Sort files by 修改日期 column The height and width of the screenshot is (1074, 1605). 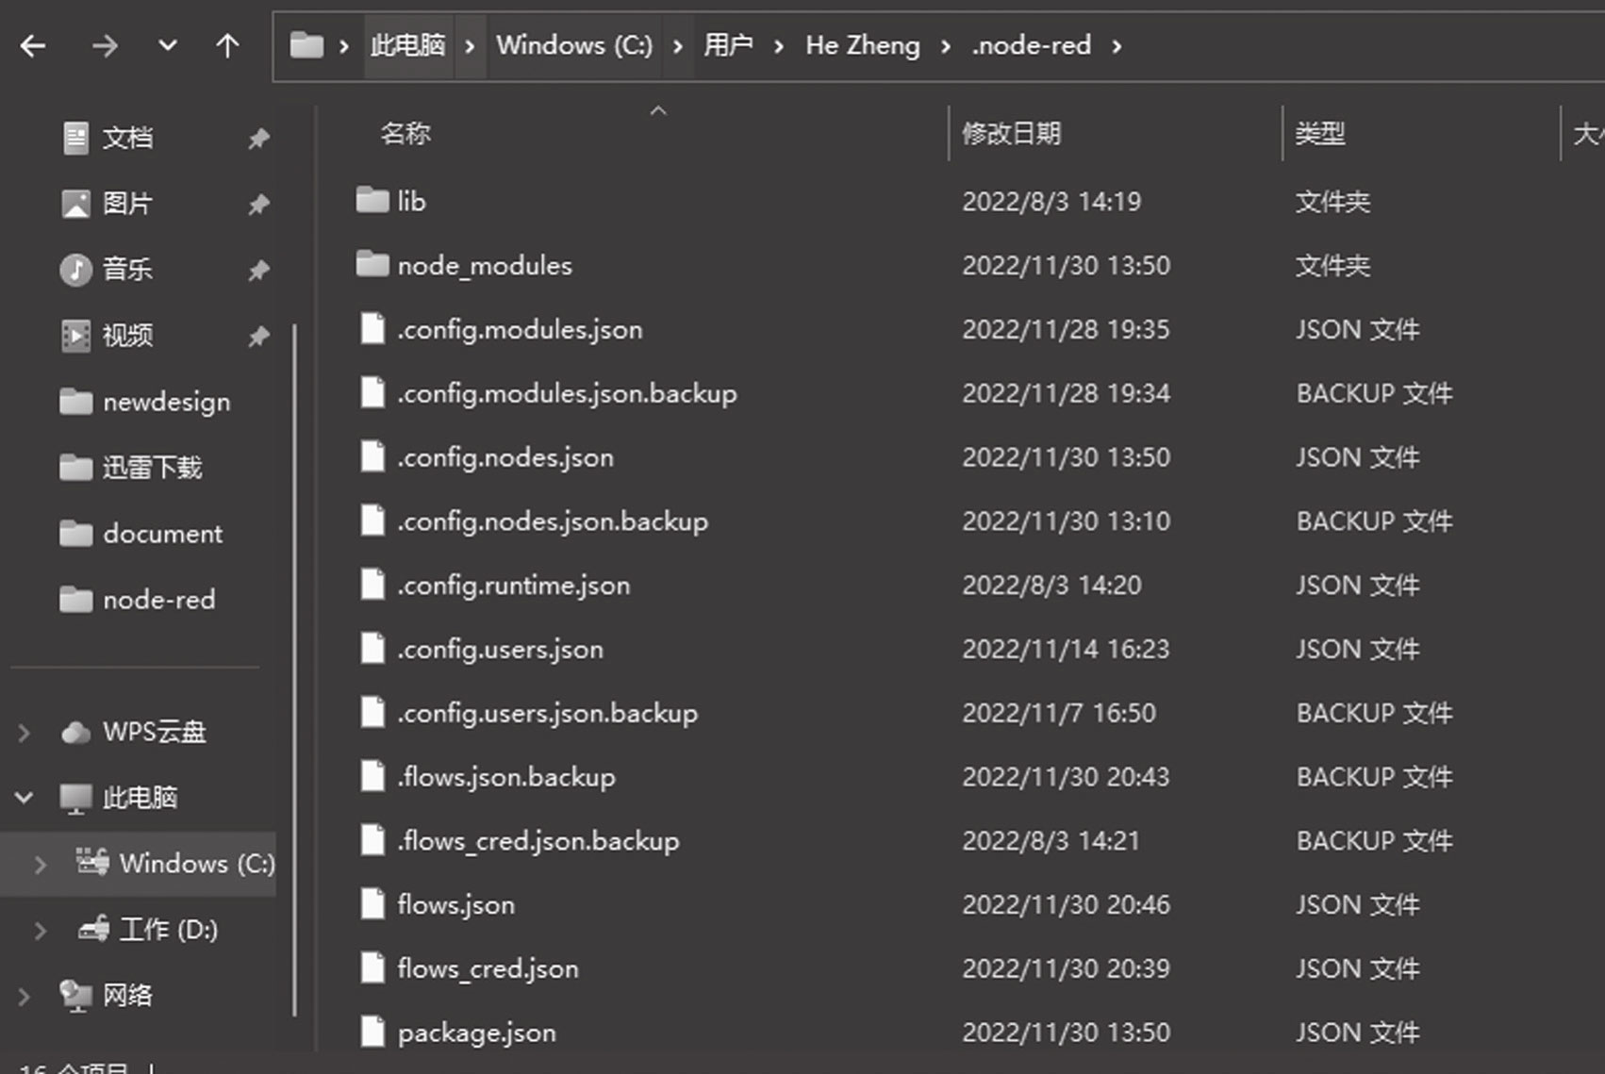tap(1012, 134)
